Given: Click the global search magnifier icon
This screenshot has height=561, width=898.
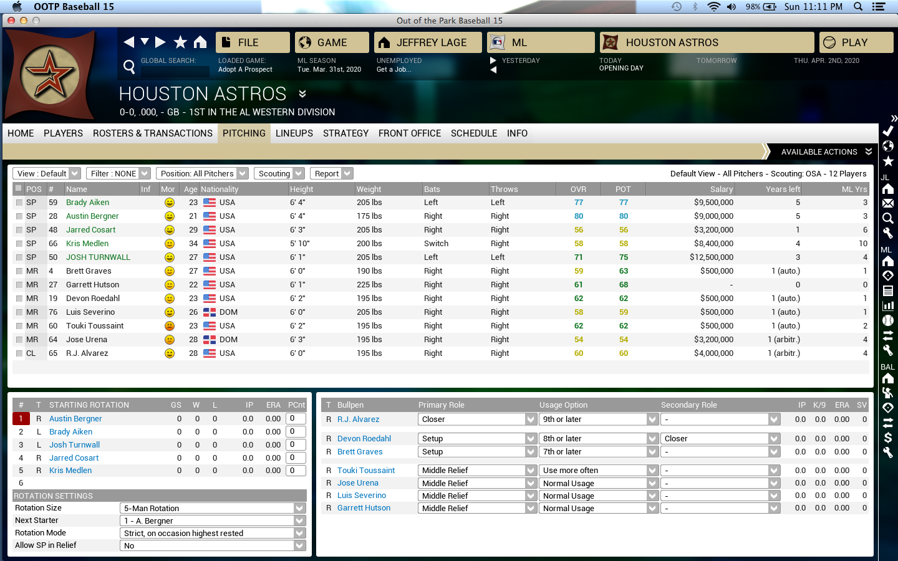Looking at the screenshot, I should pos(129,67).
